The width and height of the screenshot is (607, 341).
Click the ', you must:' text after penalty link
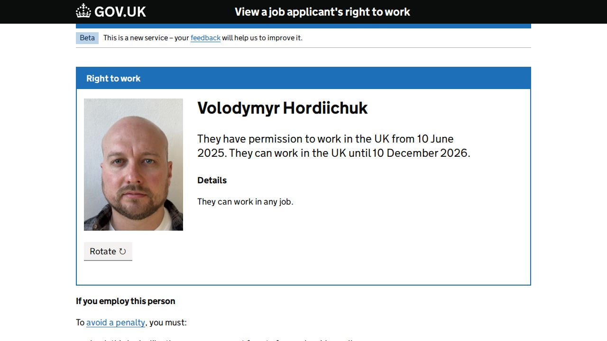(167, 323)
